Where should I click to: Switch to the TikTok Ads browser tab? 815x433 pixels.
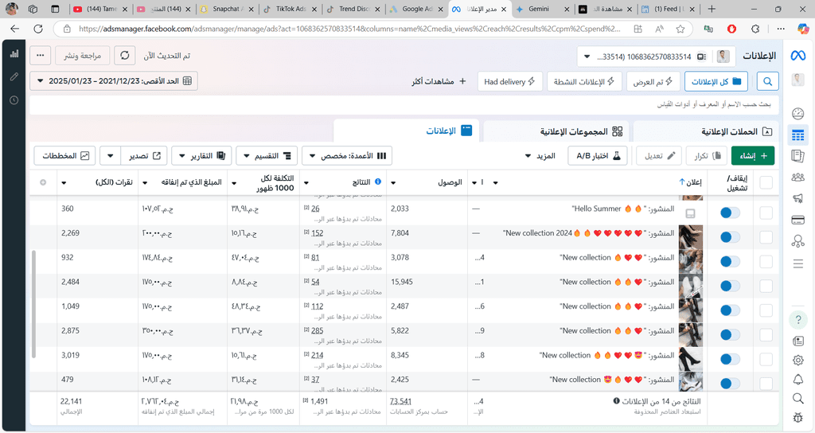coord(291,9)
